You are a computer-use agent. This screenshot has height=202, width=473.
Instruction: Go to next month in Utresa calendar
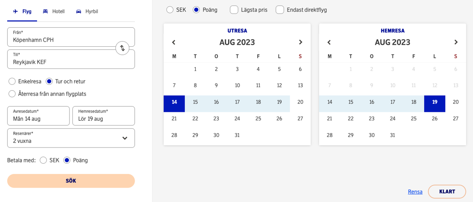[300, 42]
